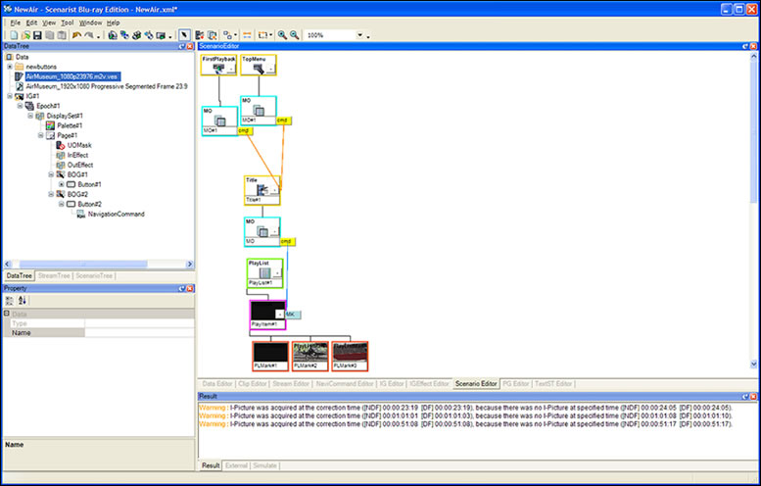Open the Tool menu
Viewport: 761px width, 486px height.
(x=67, y=22)
